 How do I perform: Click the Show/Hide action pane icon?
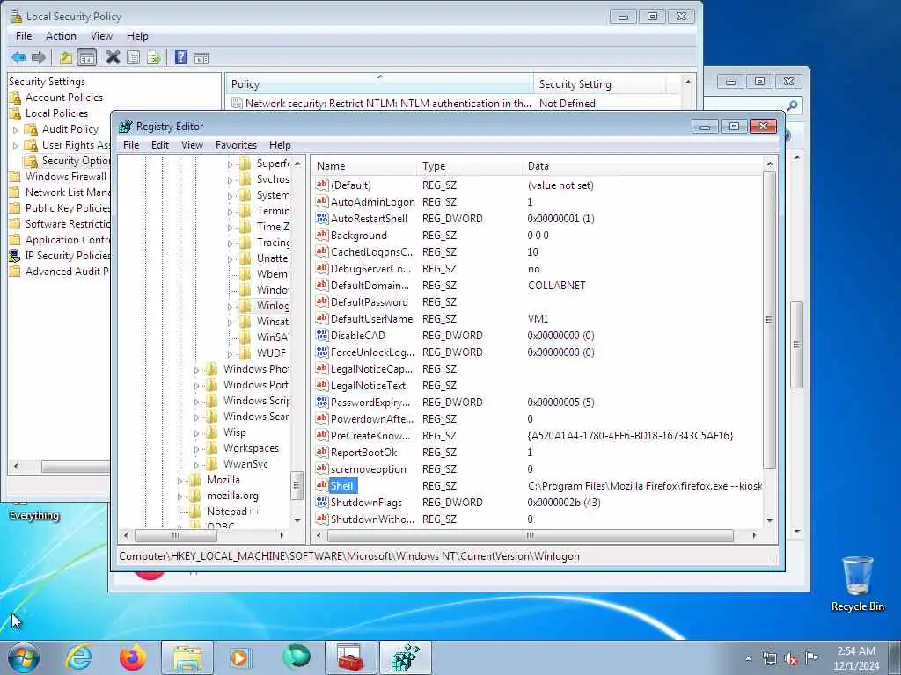[x=201, y=57]
